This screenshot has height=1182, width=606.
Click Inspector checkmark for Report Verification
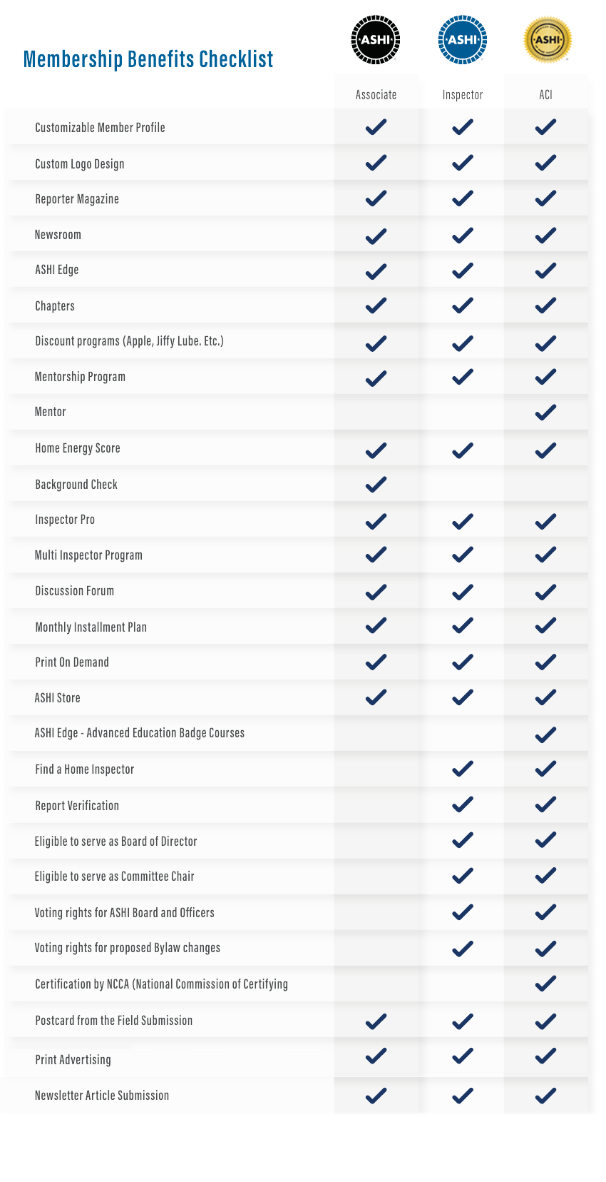click(x=462, y=804)
